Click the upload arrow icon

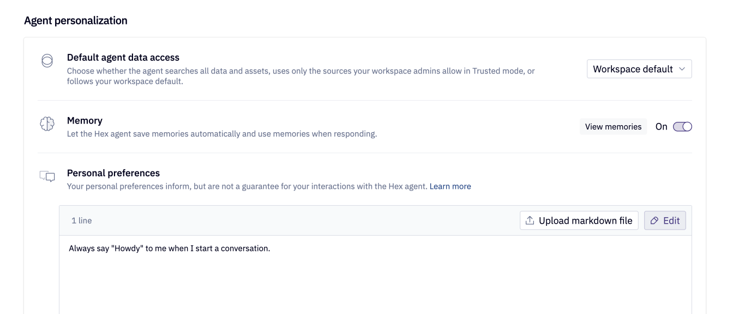530,220
